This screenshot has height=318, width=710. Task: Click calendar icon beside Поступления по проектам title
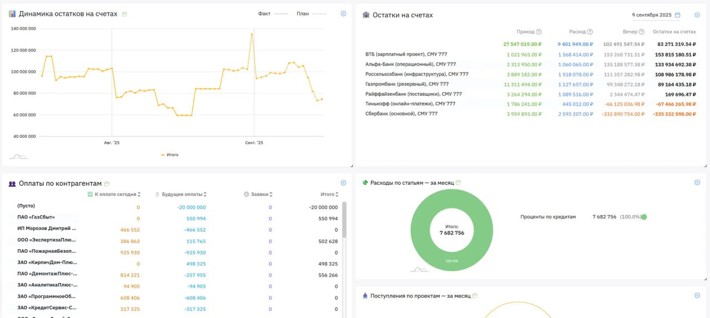click(475, 296)
